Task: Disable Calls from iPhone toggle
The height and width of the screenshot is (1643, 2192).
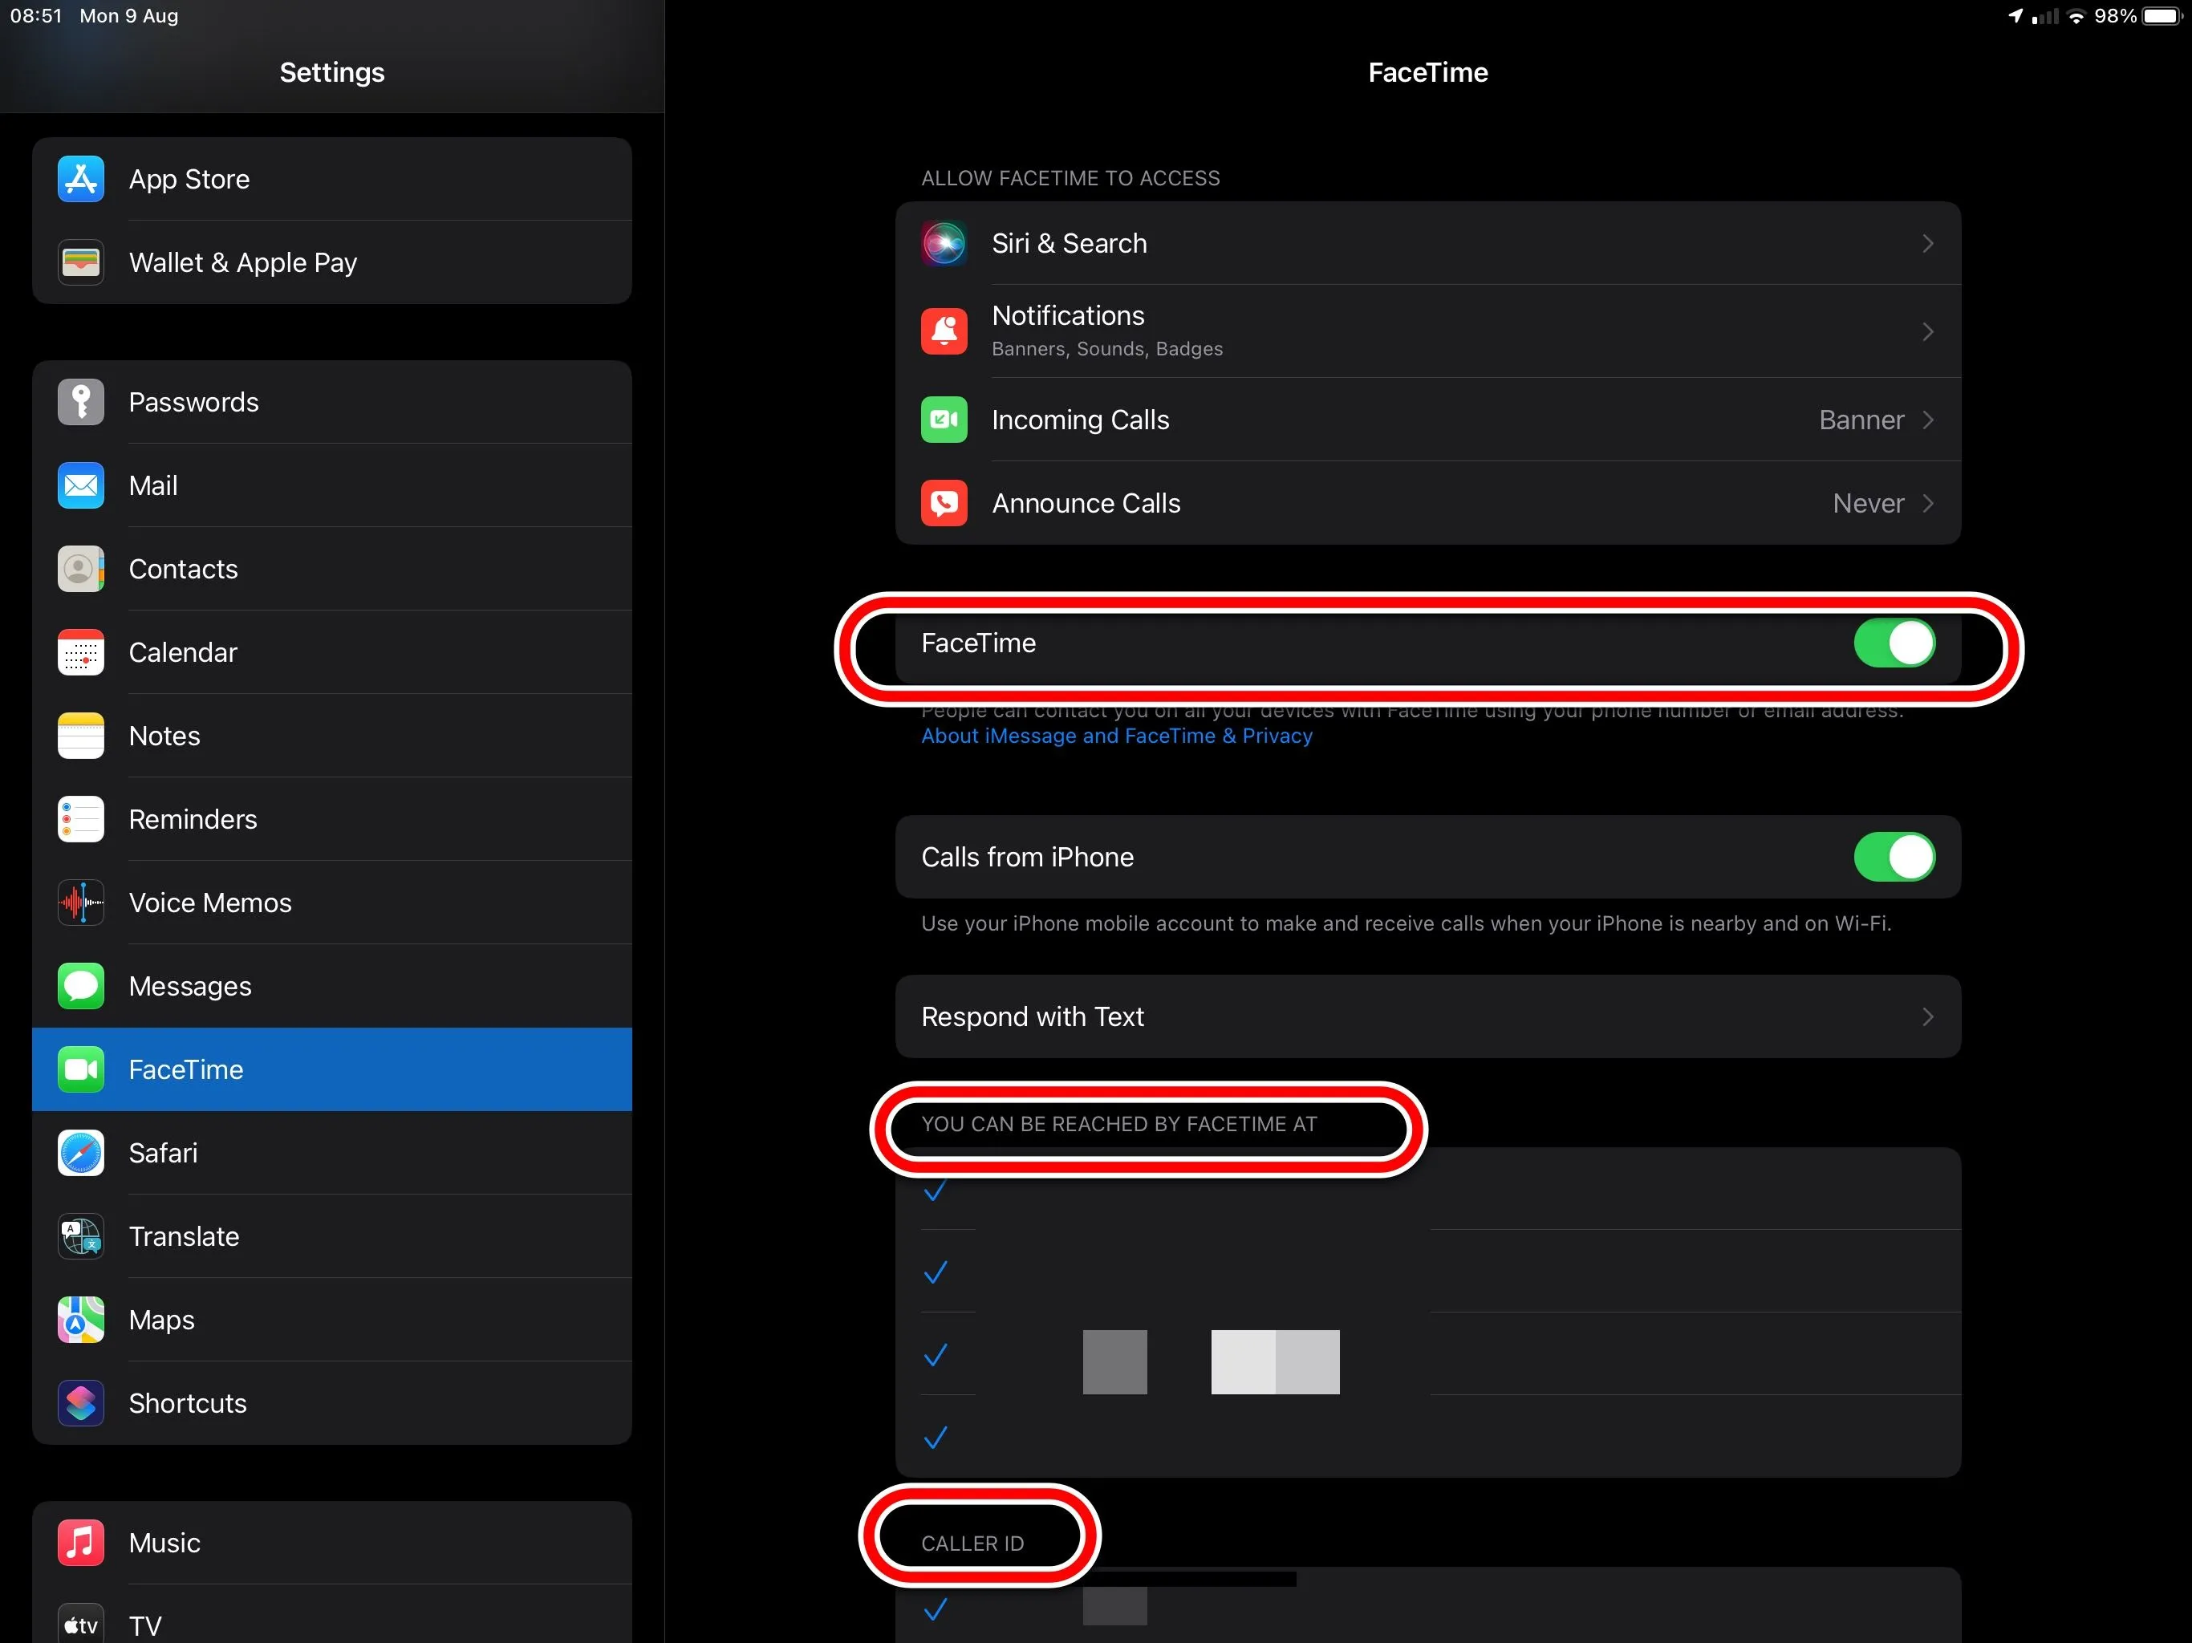Action: coord(1893,857)
